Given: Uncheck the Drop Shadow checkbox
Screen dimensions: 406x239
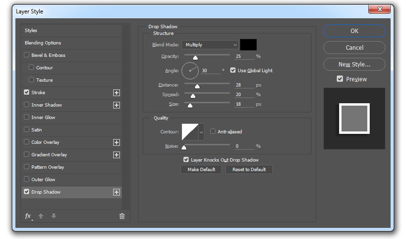Looking at the screenshot, I should (x=26, y=192).
